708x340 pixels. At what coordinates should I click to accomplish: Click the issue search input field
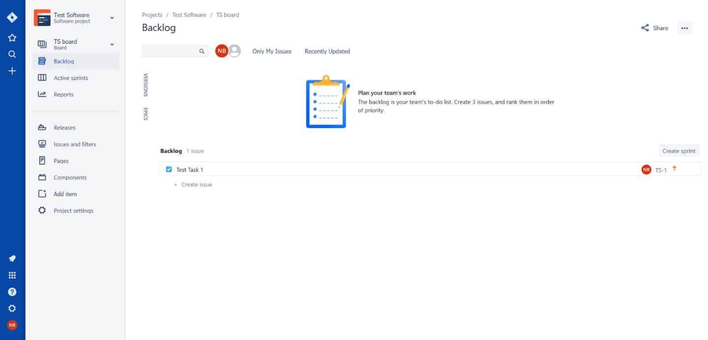click(172, 51)
